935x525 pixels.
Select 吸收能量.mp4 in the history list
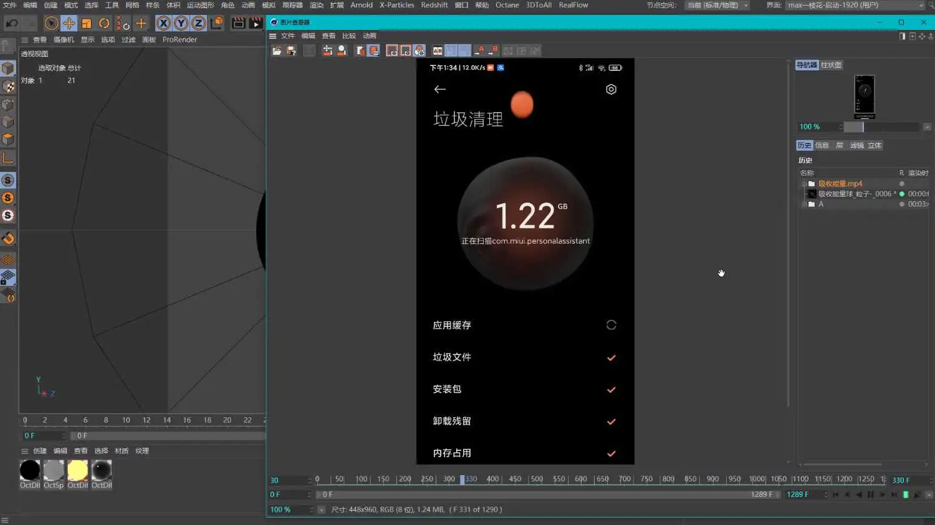(840, 184)
